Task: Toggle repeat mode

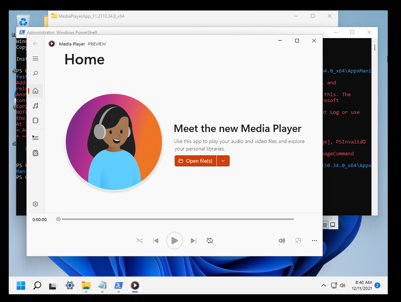Action: pos(210,240)
